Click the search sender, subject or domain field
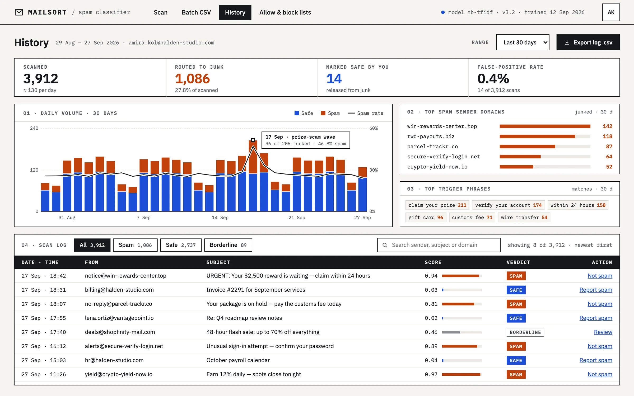634x396 pixels. coord(439,245)
